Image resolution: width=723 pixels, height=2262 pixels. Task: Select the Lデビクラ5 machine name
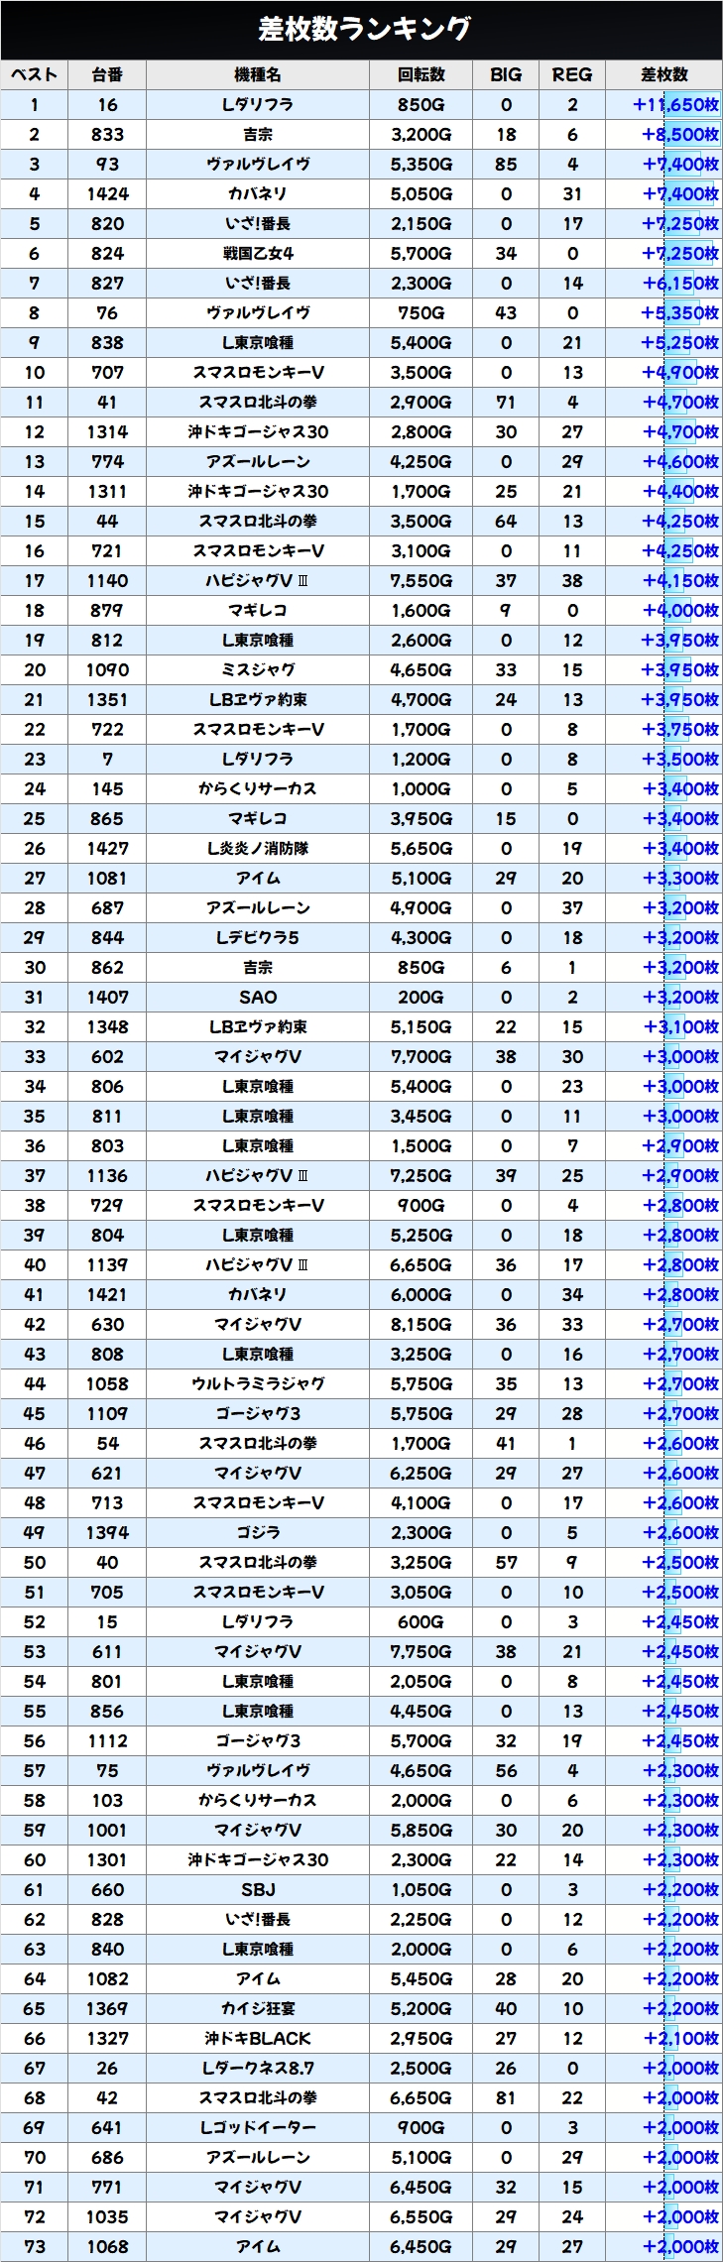(x=258, y=938)
